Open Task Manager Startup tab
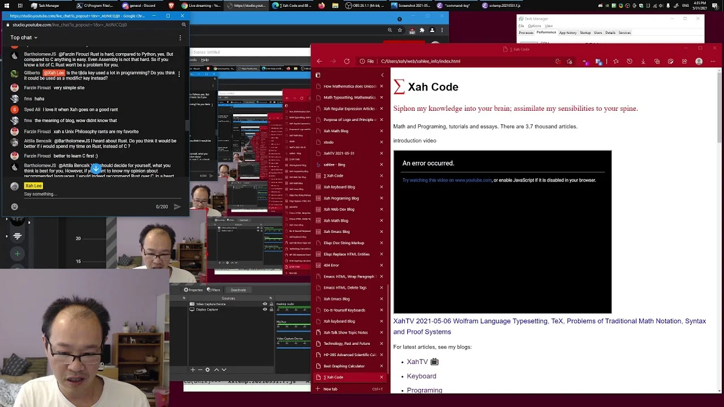This screenshot has width=724, height=407. (585, 33)
